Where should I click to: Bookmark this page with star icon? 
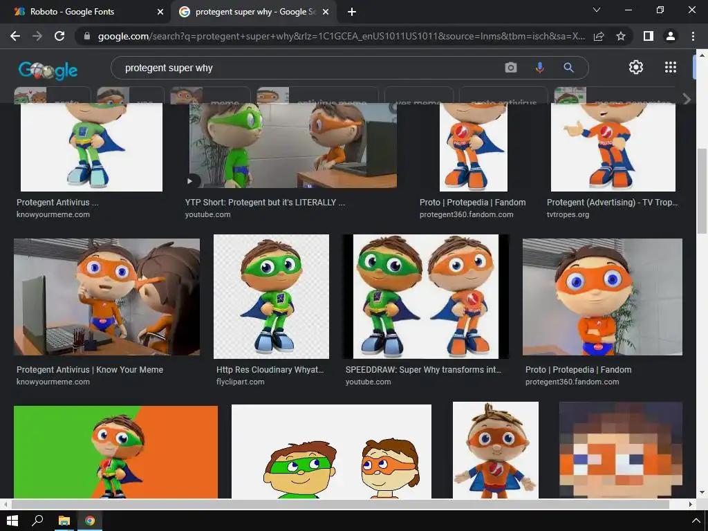coord(621,36)
